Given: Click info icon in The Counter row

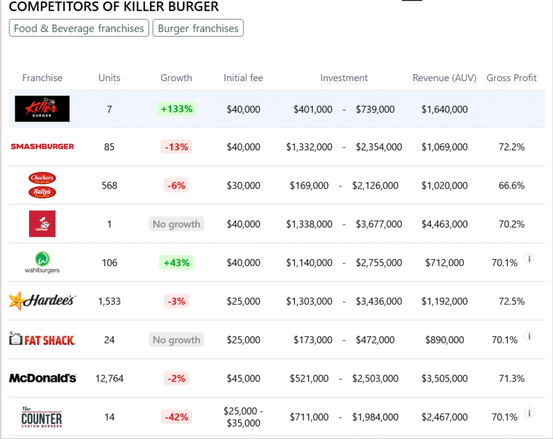Looking at the screenshot, I should (529, 413).
